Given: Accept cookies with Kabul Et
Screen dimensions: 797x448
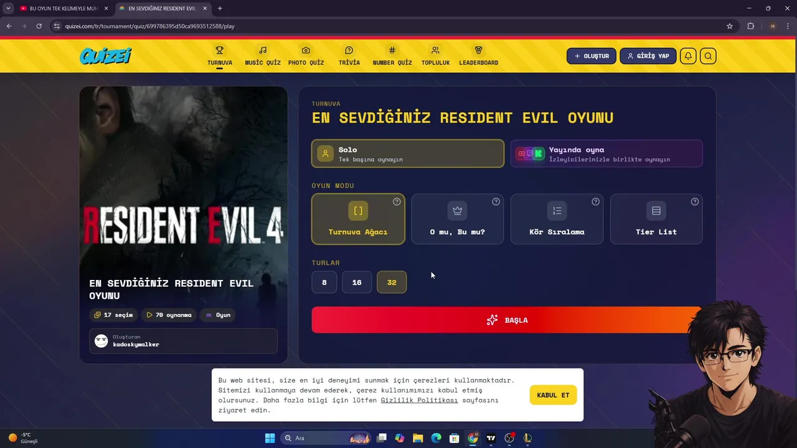Looking at the screenshot, I should (553, 395).
